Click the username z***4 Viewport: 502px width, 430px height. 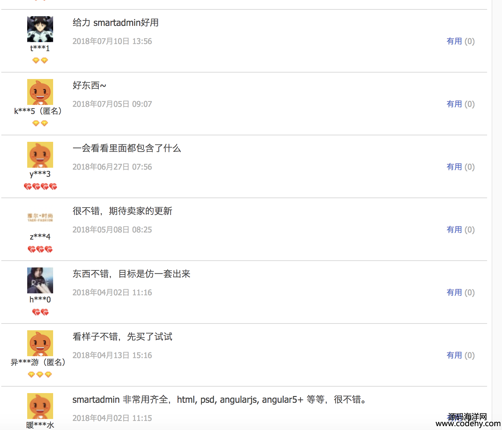pos(40,237)
